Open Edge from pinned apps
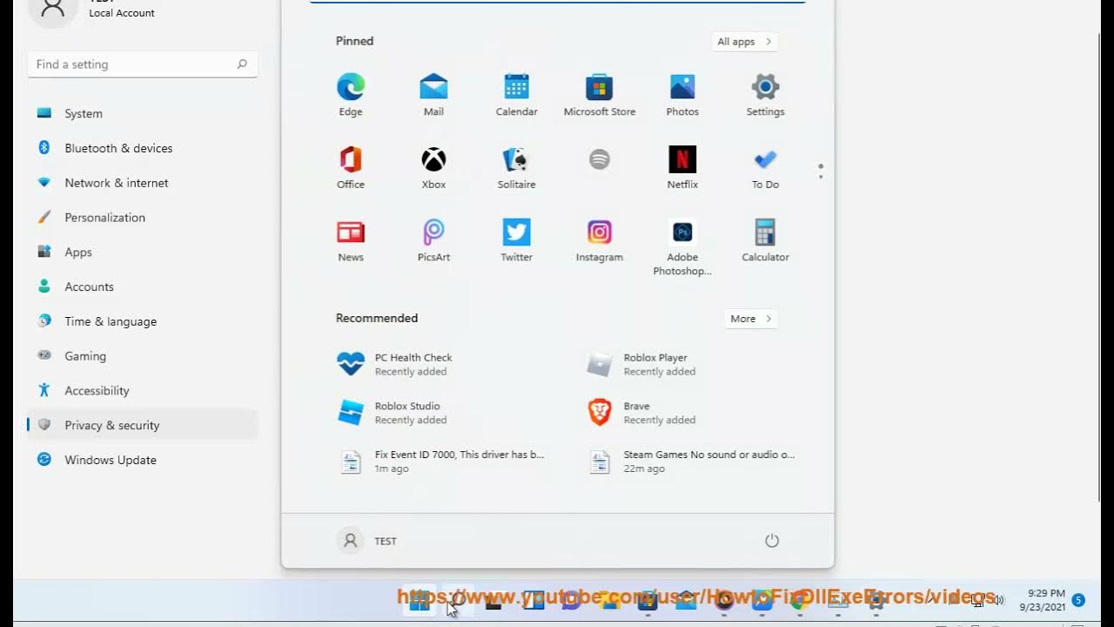Screen dimensions: 1114x627 pos(351,94)
